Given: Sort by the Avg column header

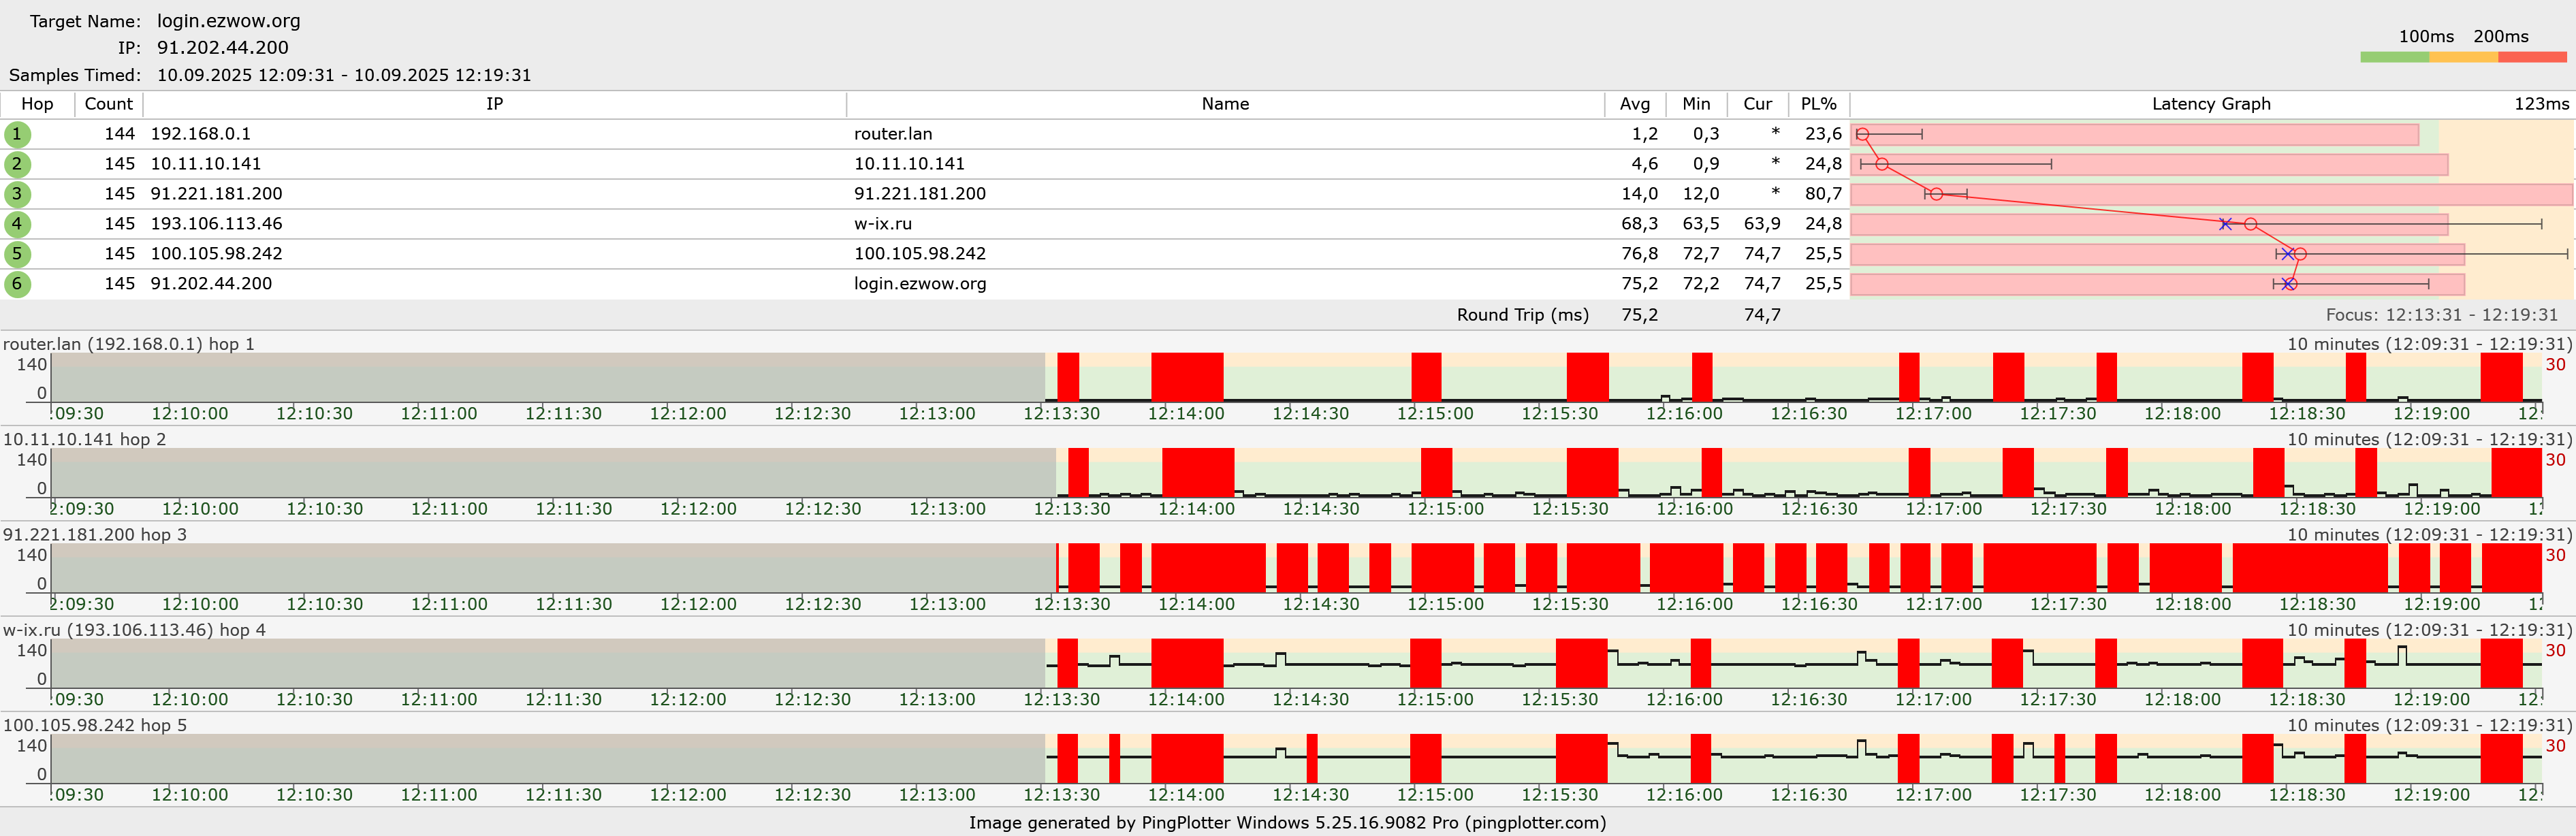Looking at the screenshot, I should tap(1635, 104).
